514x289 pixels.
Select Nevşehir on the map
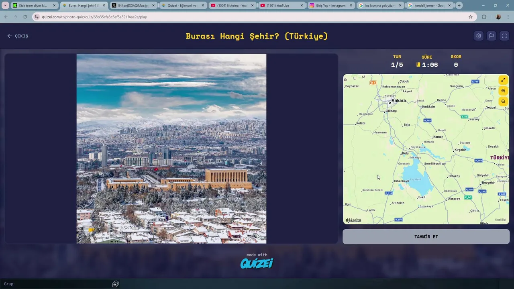tap(488, 183)
